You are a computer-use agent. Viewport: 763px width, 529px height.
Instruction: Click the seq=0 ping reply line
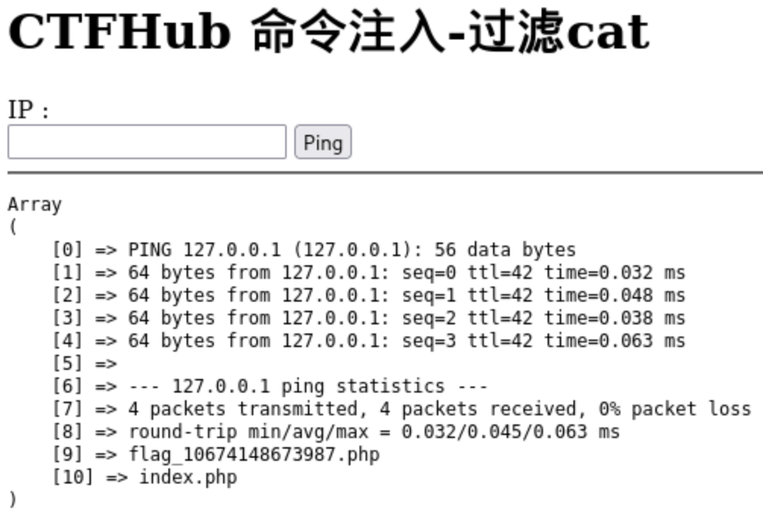pyautogui.click(x=406, y=273)
